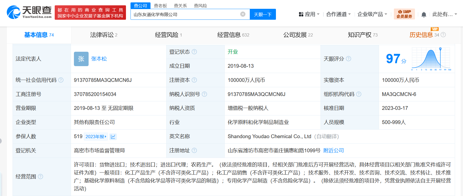Image resolution: width=463 pixels, height=196 pixels.
Task: Show help for 登记状态
Action: coord(194,52)
